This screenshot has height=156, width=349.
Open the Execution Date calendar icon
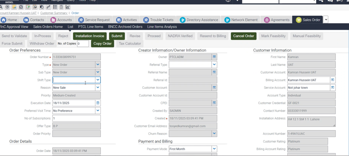click(98, 103)
